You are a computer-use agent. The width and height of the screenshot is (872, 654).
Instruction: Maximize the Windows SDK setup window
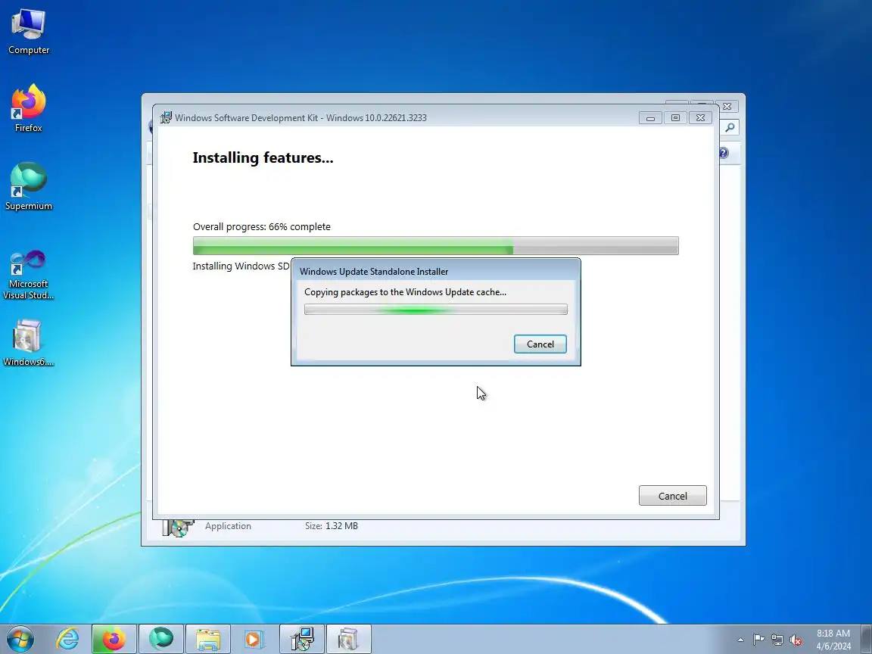tap(675, 118)
